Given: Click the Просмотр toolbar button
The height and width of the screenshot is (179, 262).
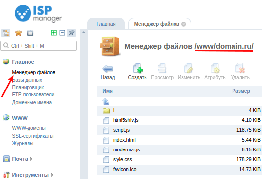Looking at the screenshot, I should pyautogui.click(x=162, y=72).
